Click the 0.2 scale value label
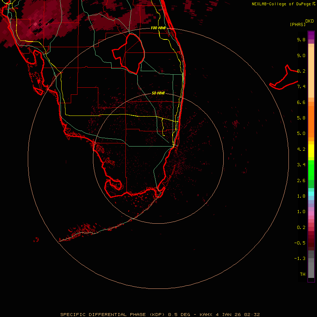Image resolution: width=317 pixels, height=317 pixels. 301,228
